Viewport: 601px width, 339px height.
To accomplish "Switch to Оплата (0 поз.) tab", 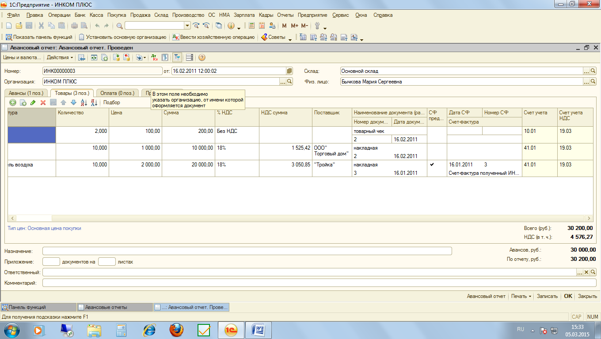I will point(117,93).
